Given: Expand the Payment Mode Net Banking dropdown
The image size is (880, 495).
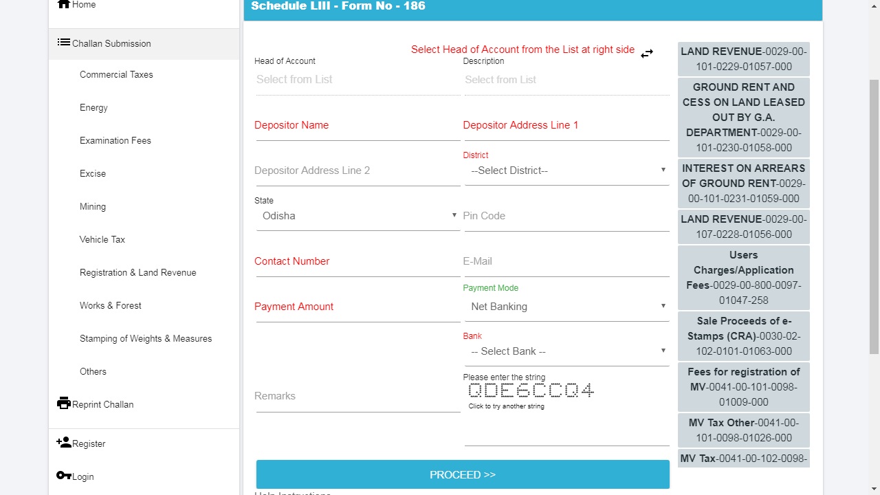Looking at the screenshot, I should click(x=566, y=307).
